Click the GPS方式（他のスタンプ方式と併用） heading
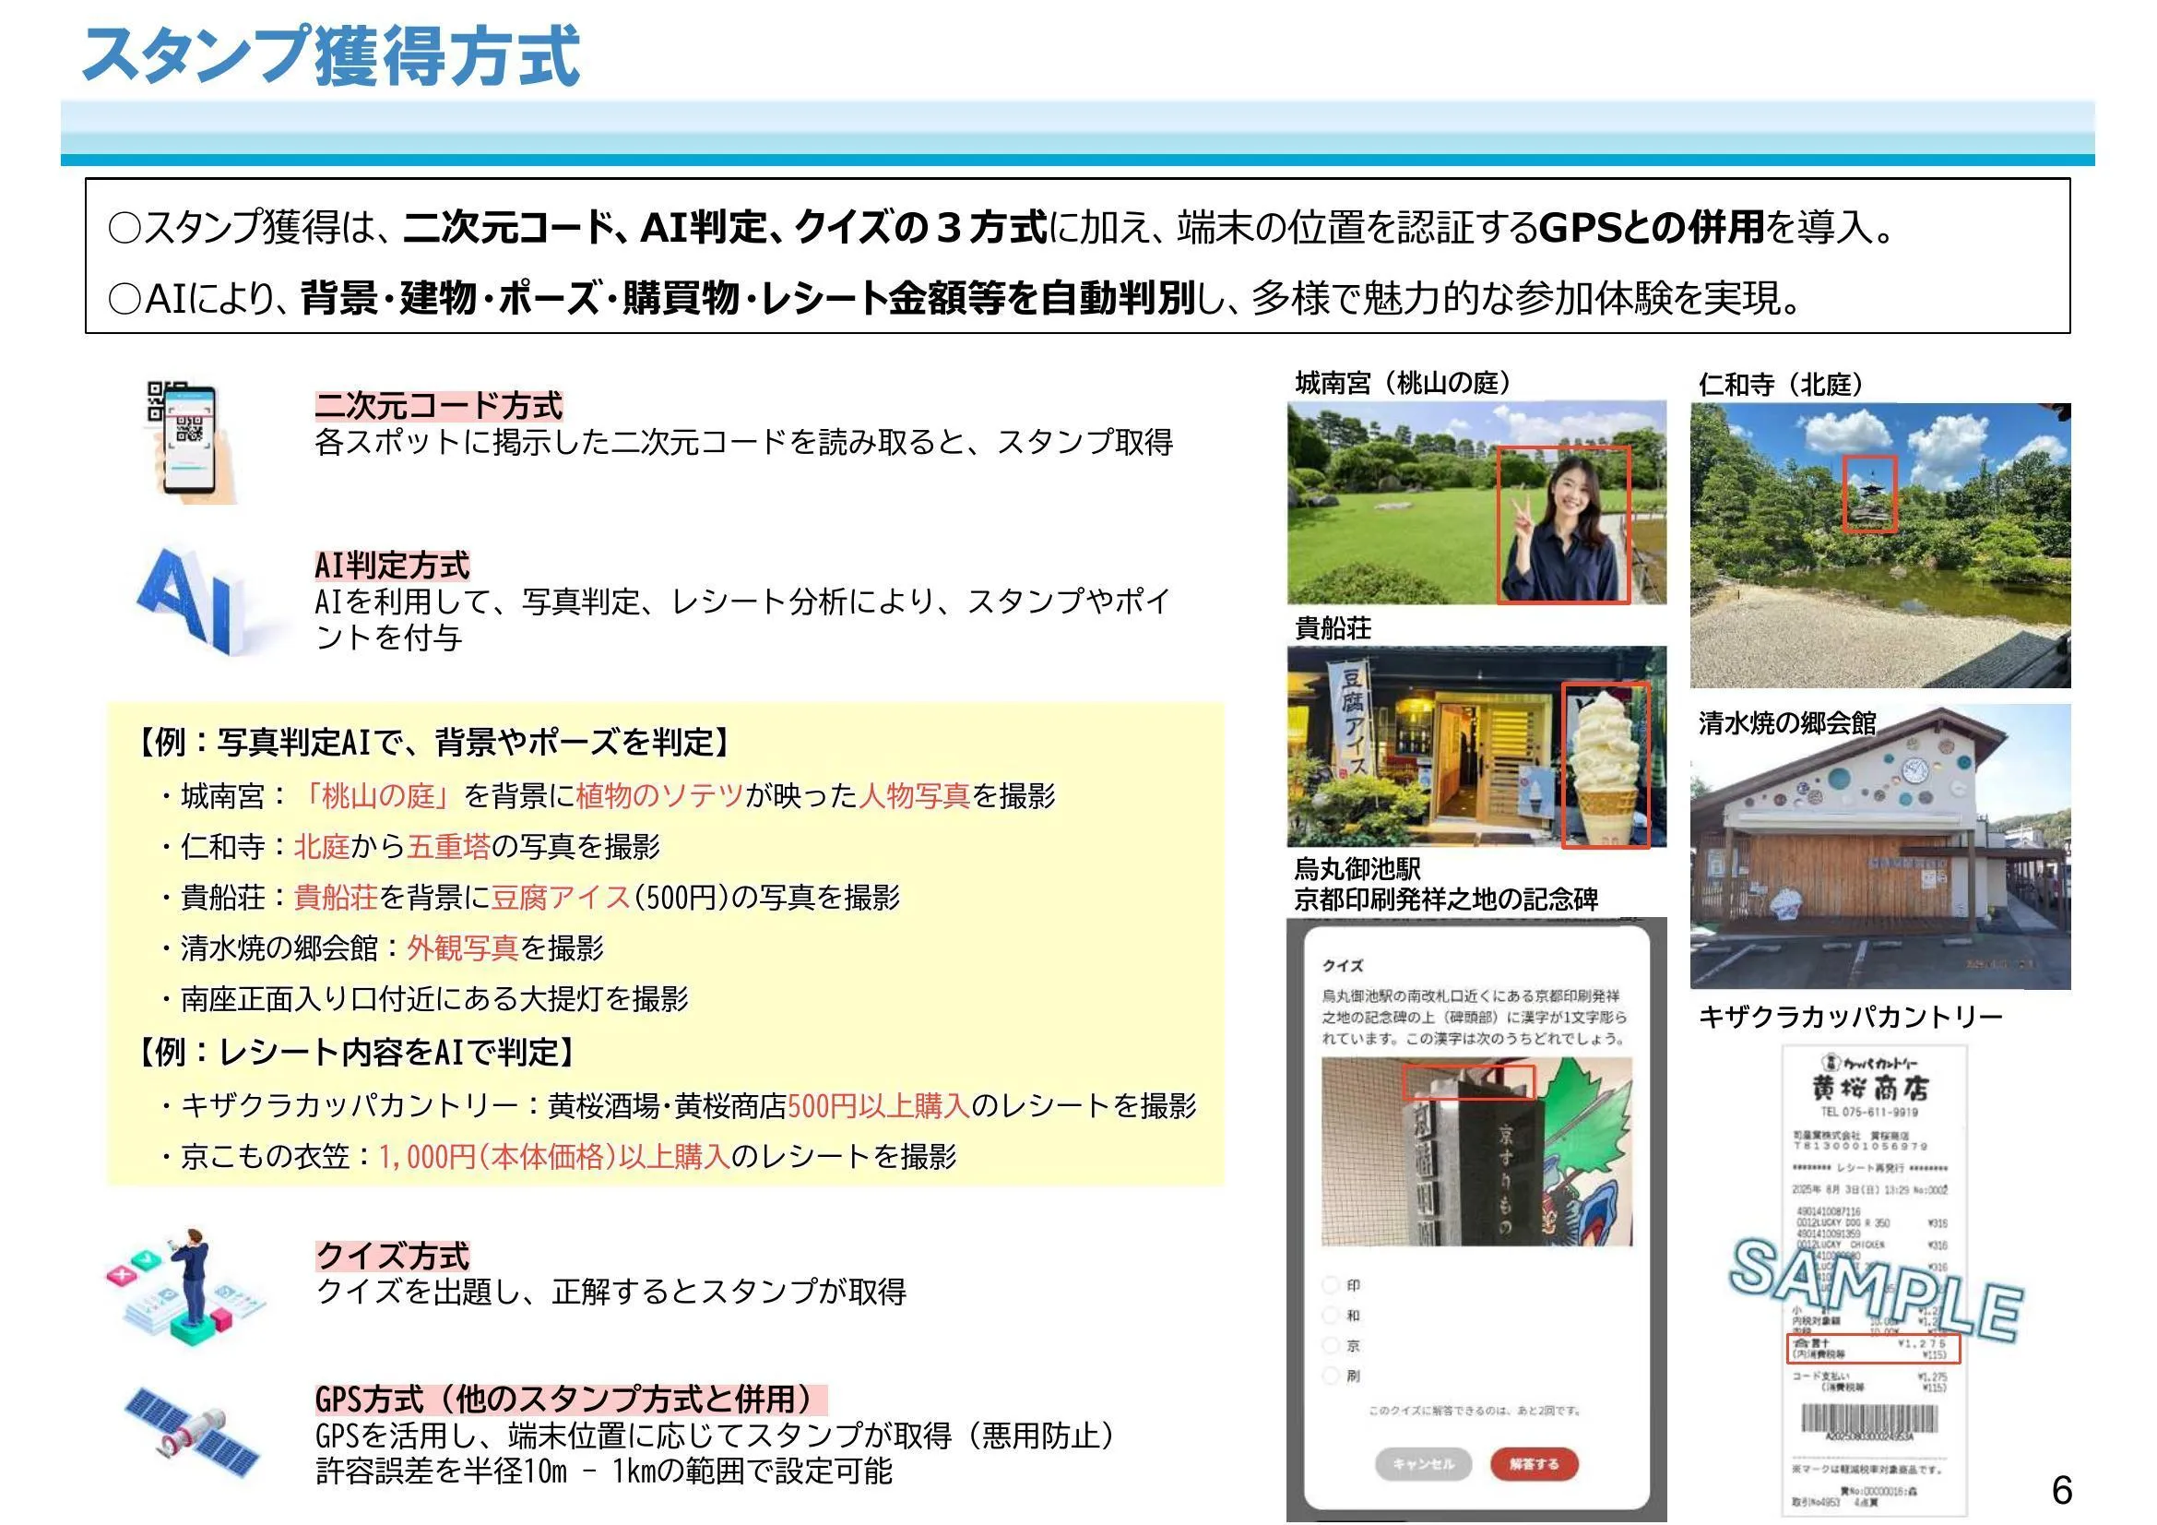This screenshot has width=2157, height=1525. coord(571,1400)
